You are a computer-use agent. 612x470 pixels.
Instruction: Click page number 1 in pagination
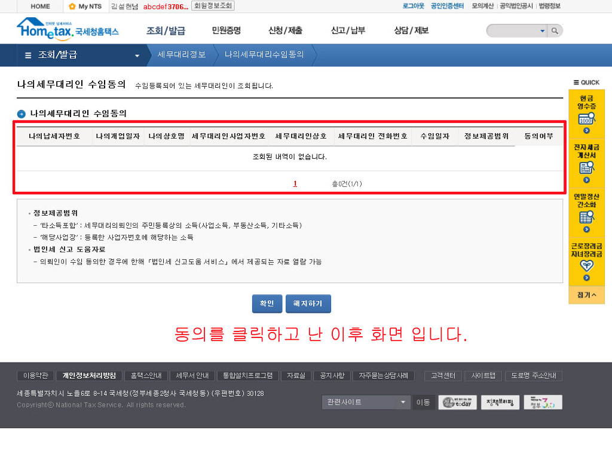coord(295,184)
